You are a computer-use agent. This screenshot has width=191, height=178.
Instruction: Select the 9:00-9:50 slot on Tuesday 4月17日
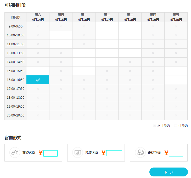tap(107, 26)
